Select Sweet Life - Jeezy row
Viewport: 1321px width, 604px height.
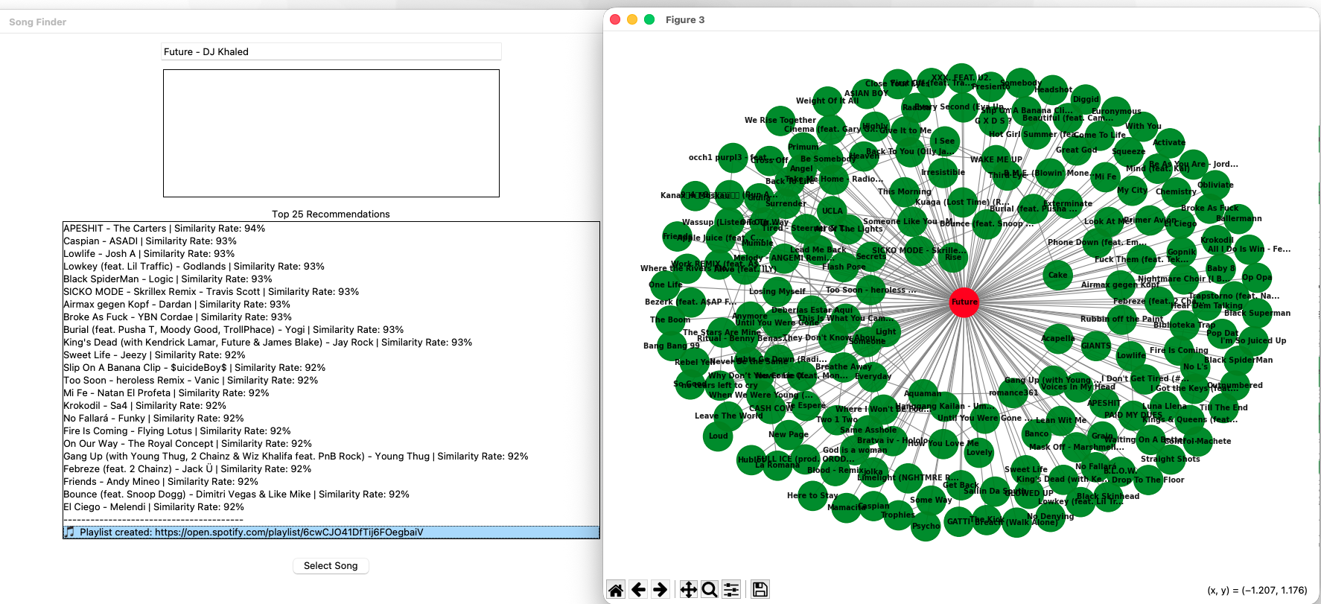(x=331, y=355)
